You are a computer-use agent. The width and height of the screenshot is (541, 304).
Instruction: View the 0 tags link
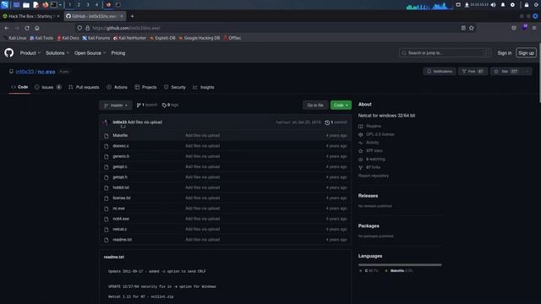point(171,105)
